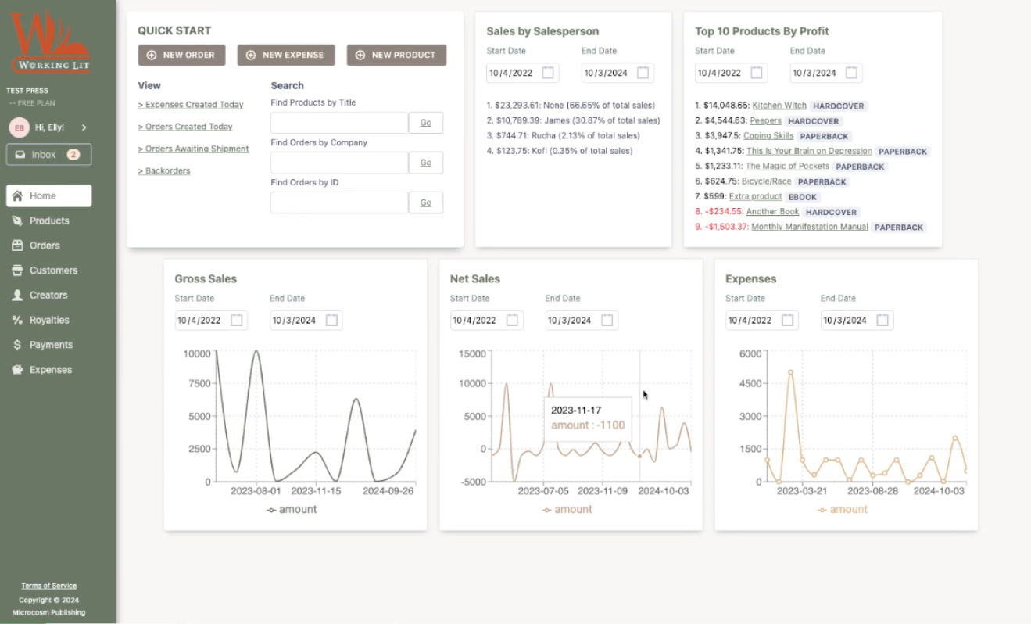Screen dimensions: 1031x624
Task: Expand user menu chevron next to Hi, Elly!
Action: pos(84,127)
